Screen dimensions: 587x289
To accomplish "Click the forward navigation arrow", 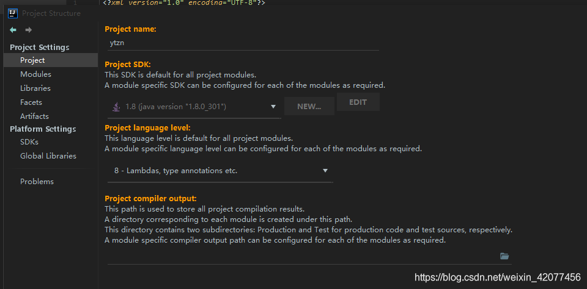I will [29, 30].
